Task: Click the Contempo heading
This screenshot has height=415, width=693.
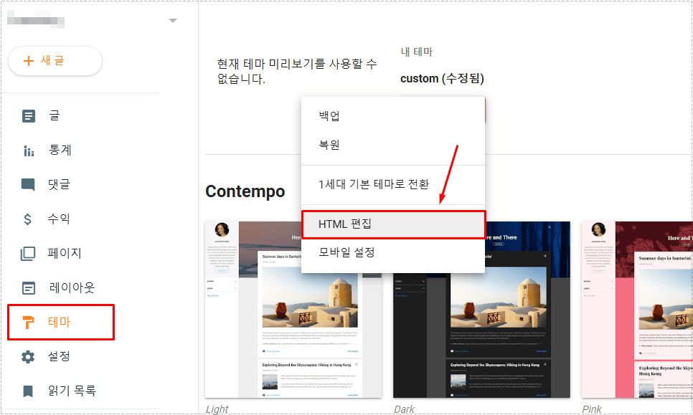Action: point(245,191)
